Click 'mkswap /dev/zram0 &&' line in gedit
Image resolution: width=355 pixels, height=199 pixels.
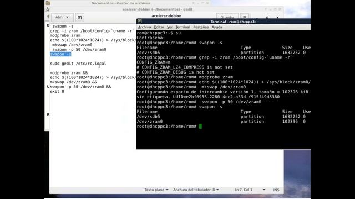[x=73, y=82]
